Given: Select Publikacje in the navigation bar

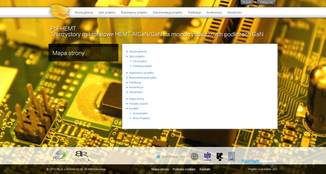Looking at the screenshot, I should pyautogui.click(x=194, y=12).
